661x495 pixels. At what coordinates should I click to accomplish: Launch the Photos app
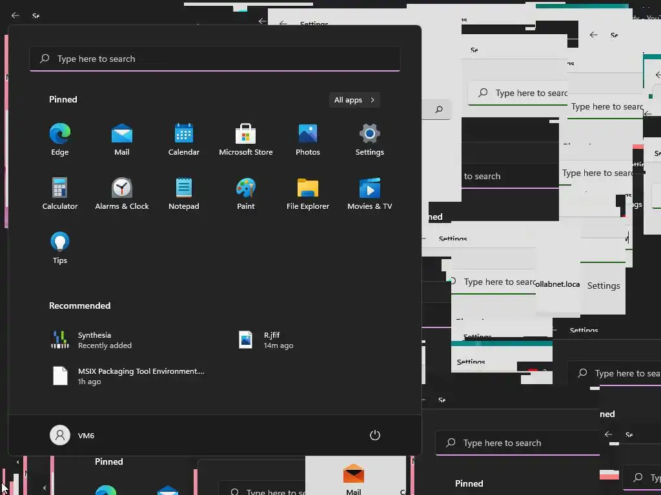308,140
